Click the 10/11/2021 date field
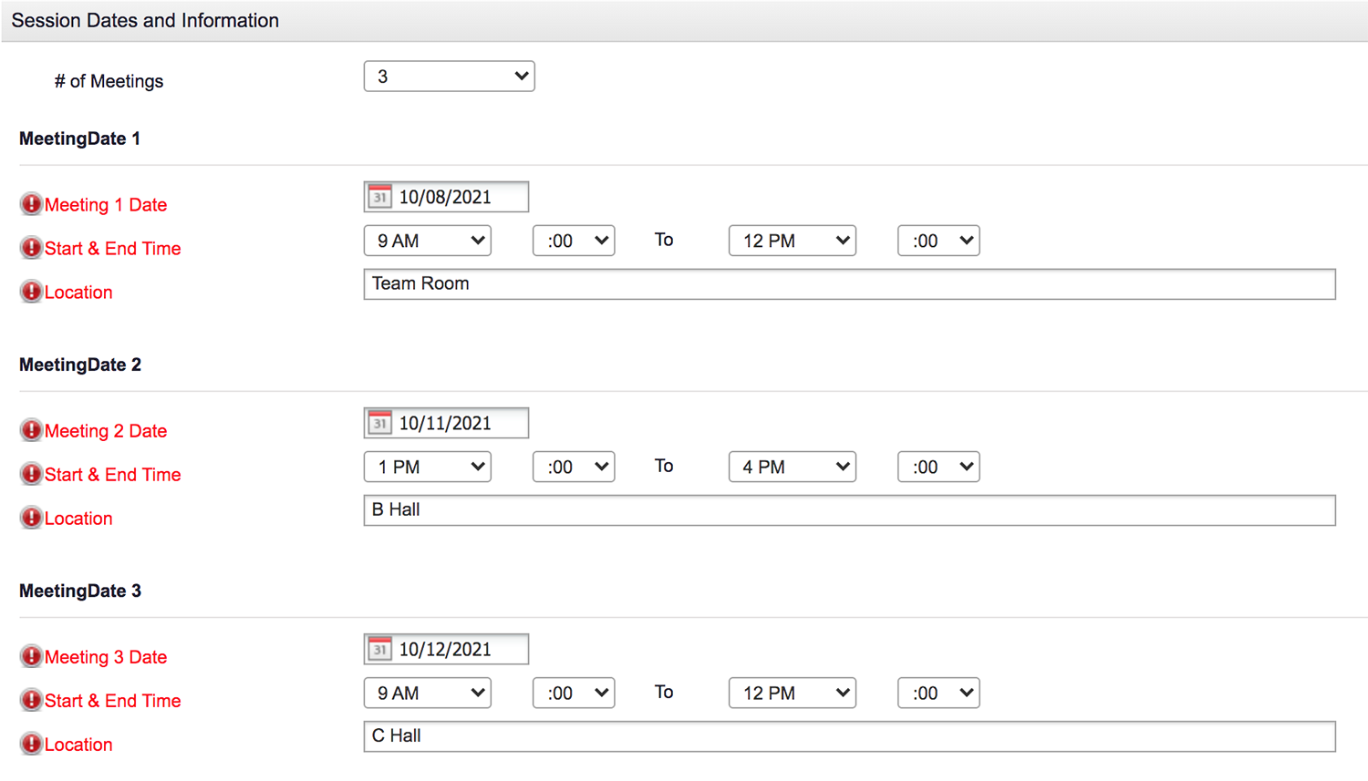1368x781 pixels. 446,423
